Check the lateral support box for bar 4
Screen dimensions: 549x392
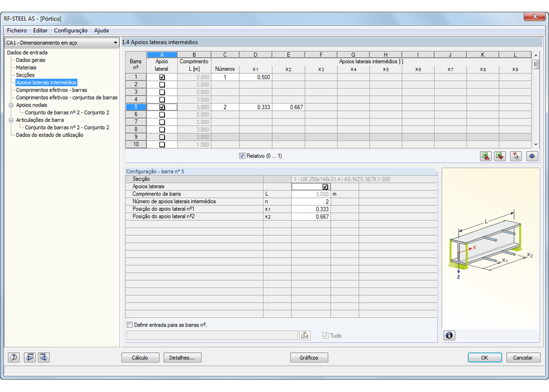pos(162,100)
